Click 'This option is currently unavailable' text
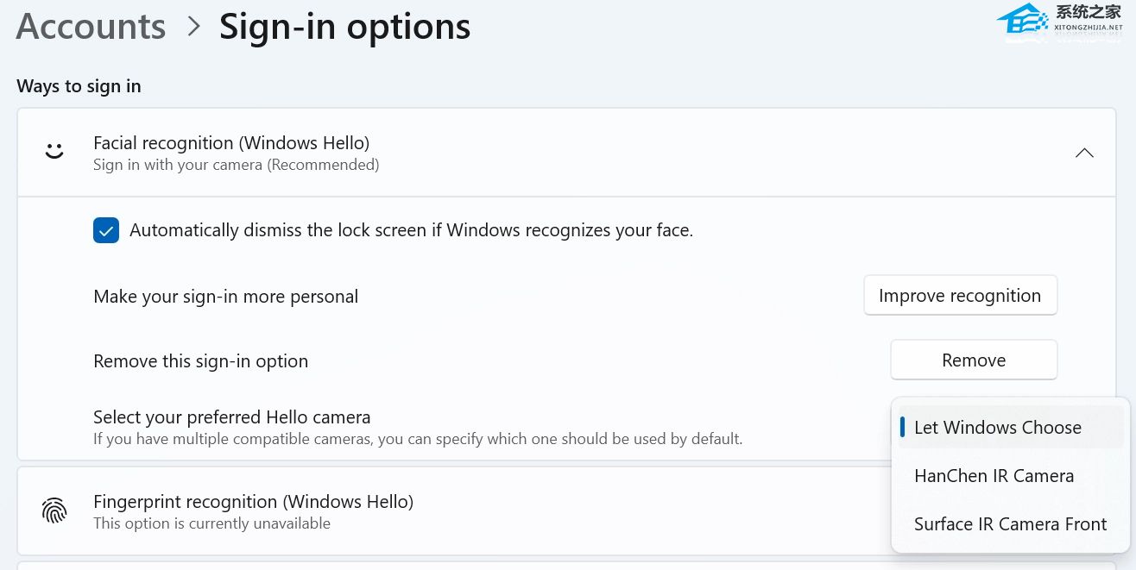Screen dimensions: 1136x570 (x=211, y=523)
